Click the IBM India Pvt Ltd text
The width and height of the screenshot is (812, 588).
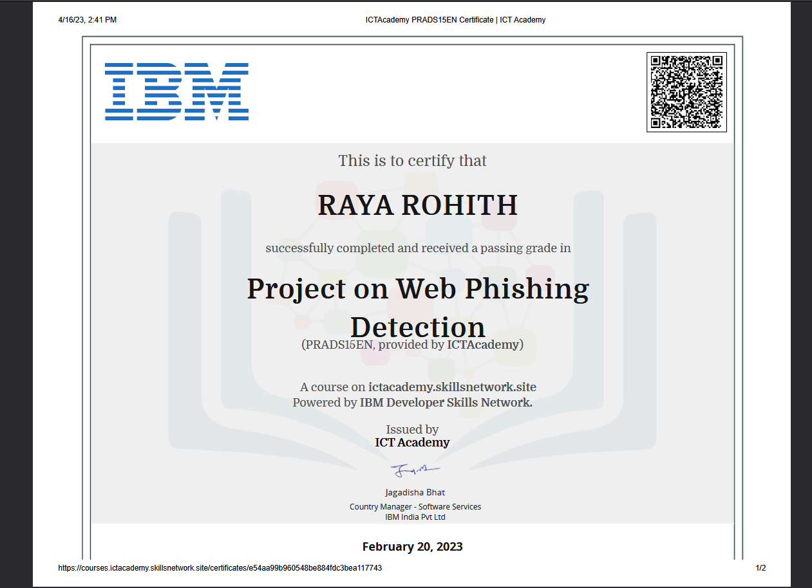415,517
